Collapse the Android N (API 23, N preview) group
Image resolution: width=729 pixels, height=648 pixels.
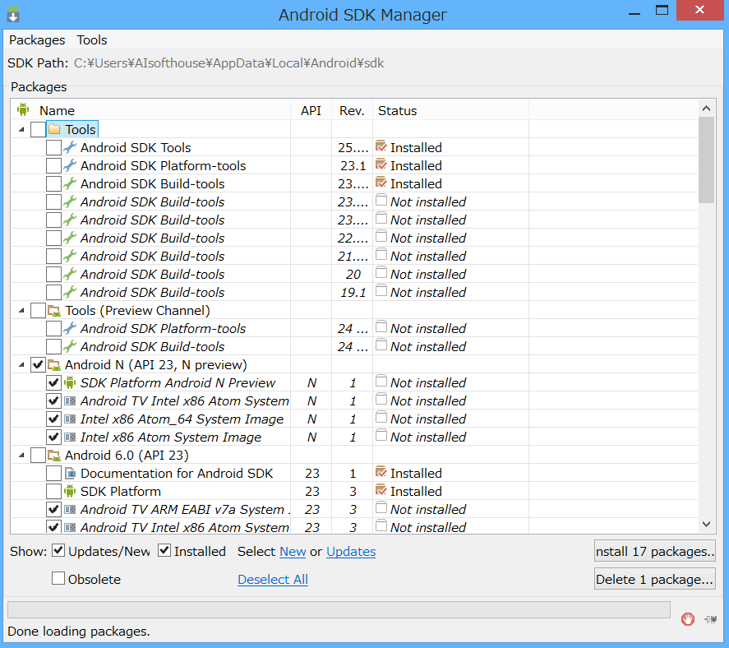(x=21, y=364)
